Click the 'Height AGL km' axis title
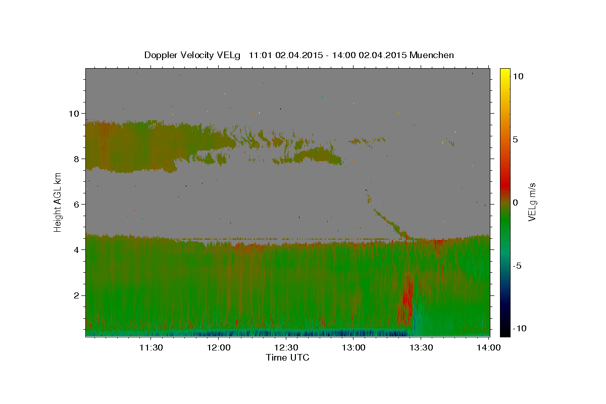This screenshot has width=606, height=404. [58, 203]
